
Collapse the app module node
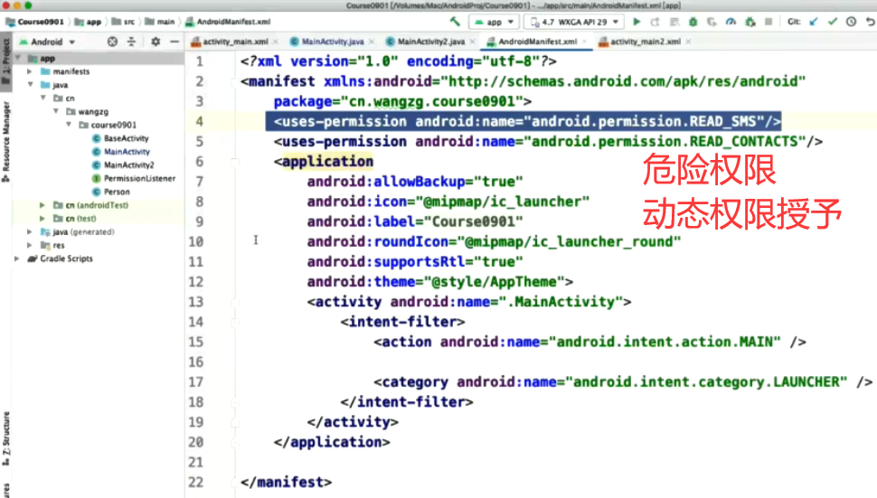(17, 58)
